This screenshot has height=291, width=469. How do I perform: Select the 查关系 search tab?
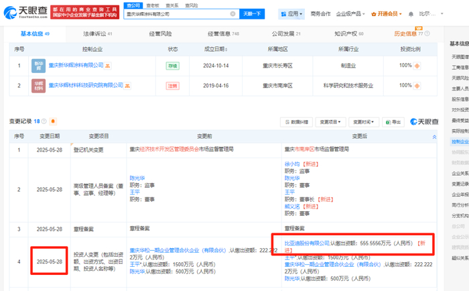click(x=172, y=5)
